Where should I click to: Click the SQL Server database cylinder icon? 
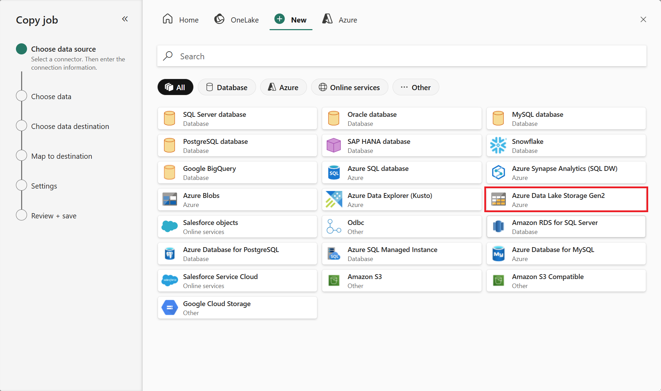click(169, 119)
